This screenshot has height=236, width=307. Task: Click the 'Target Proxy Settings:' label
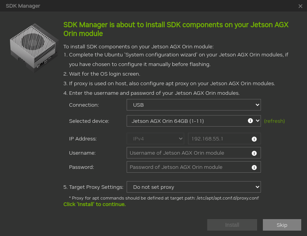pyautogui.click(x=96, y=187)
